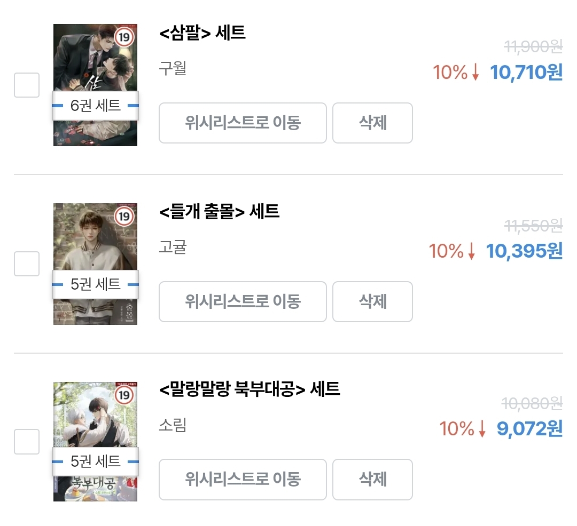Click the 19 badge on 북부대공 cover

pyautogui.click(x=124, y=395)
